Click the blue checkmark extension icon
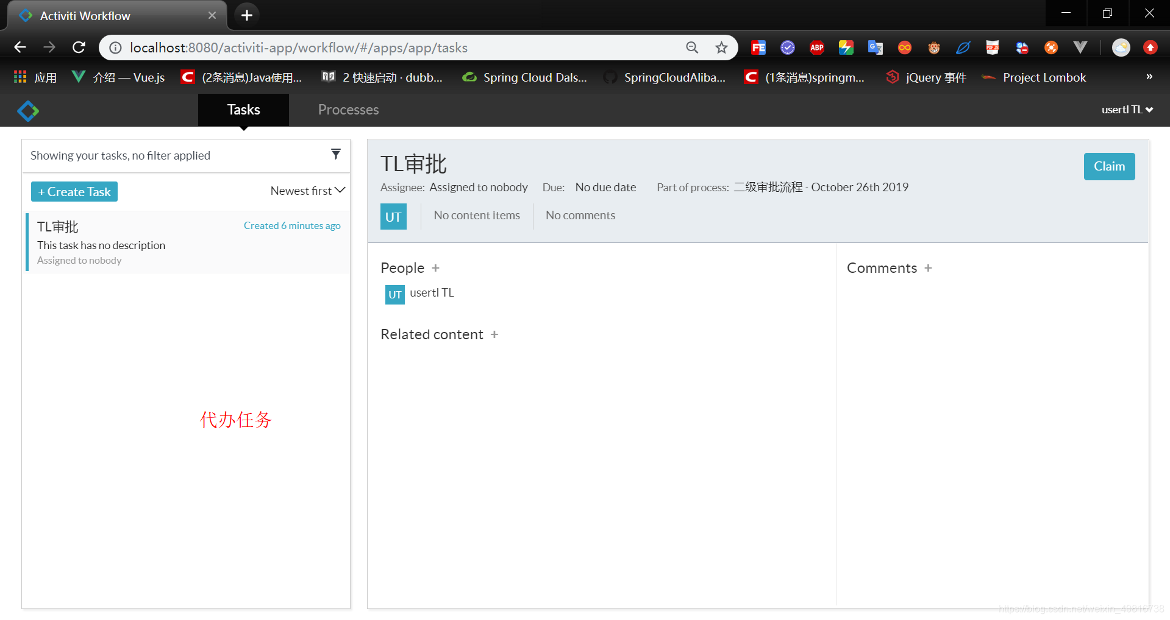Screen dimensions: 1170x620 787,48
